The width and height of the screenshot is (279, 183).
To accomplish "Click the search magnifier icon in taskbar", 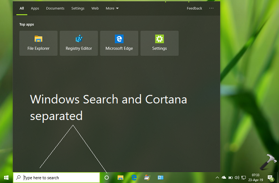I will click(x=19, y=177).
